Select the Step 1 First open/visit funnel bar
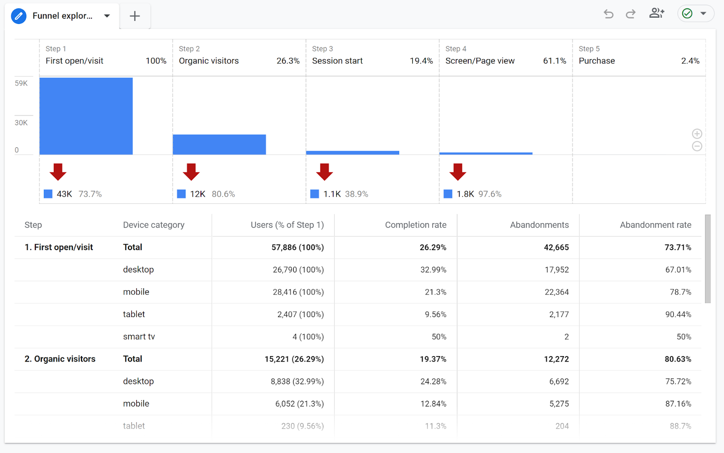This screenshot has width=724, height=453. pyautogui.click(x=86, y=116)
